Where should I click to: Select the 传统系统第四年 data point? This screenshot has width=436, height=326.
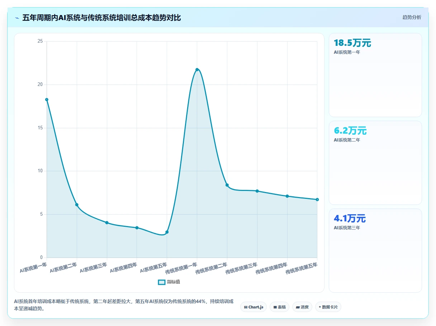click(287, 196)
